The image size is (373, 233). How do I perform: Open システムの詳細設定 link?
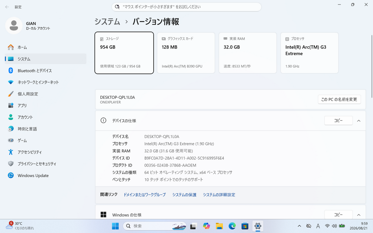[x=219, y=195]
